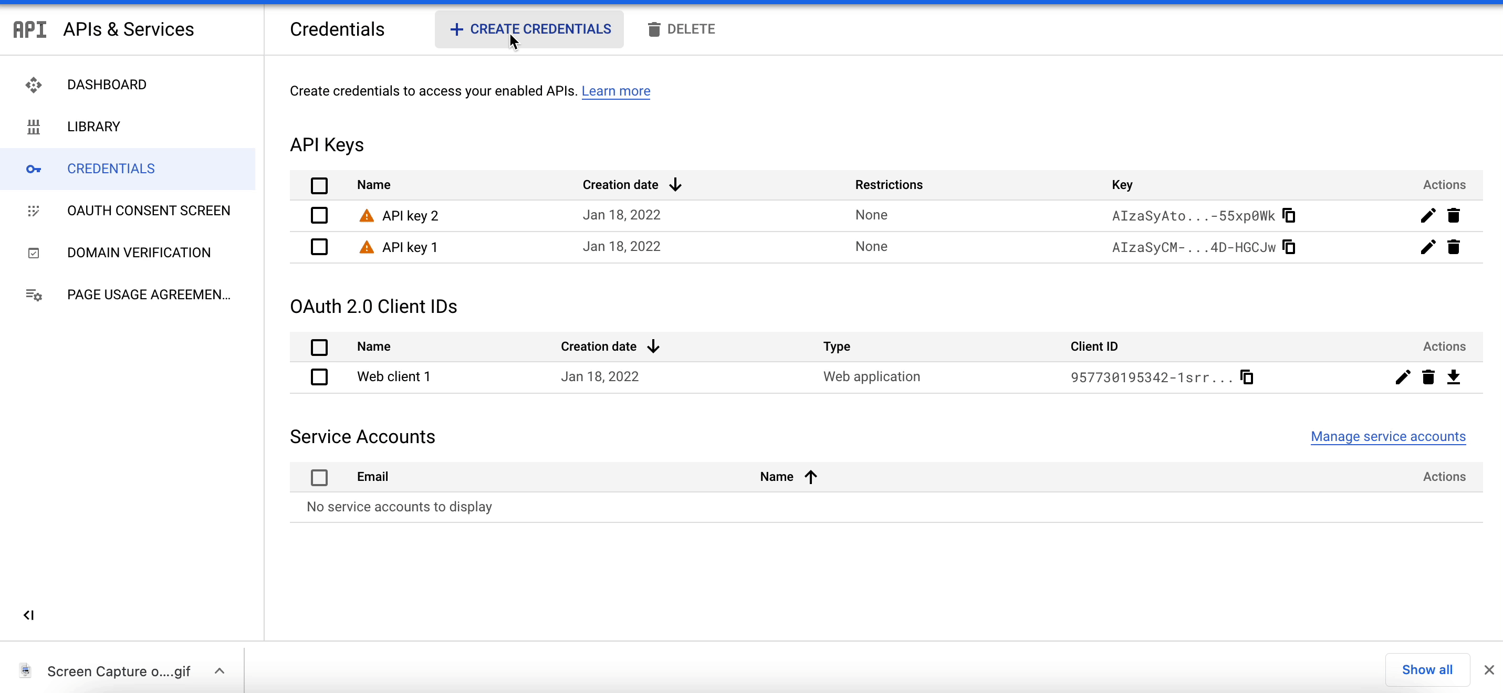Open API key 2 details
1503x693 pixels.
410,216
